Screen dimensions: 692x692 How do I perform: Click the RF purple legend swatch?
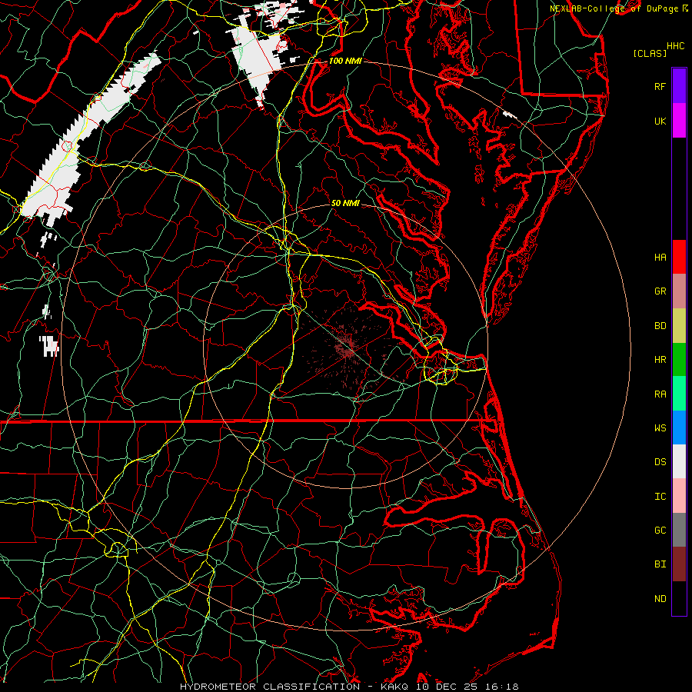pyautogui.click(x=679, y=86)
